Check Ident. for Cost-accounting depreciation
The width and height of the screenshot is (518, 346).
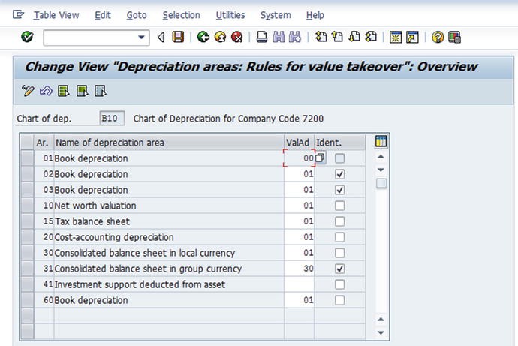tap(339, 237)
